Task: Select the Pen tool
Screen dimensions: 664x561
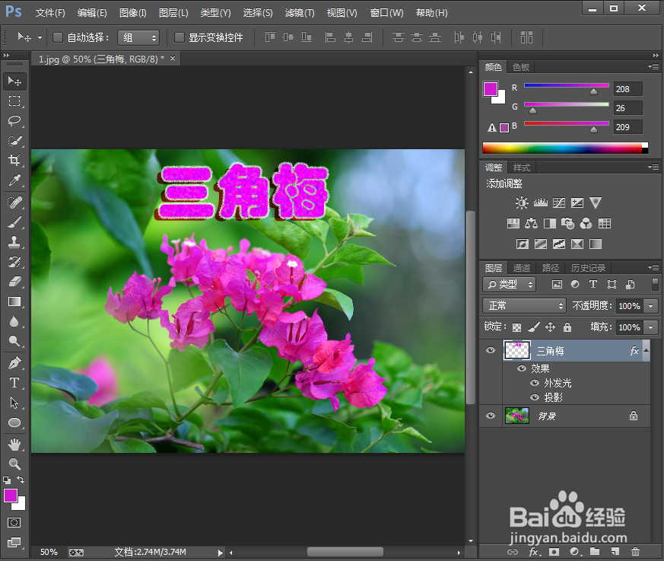Action: pos(14,363)
